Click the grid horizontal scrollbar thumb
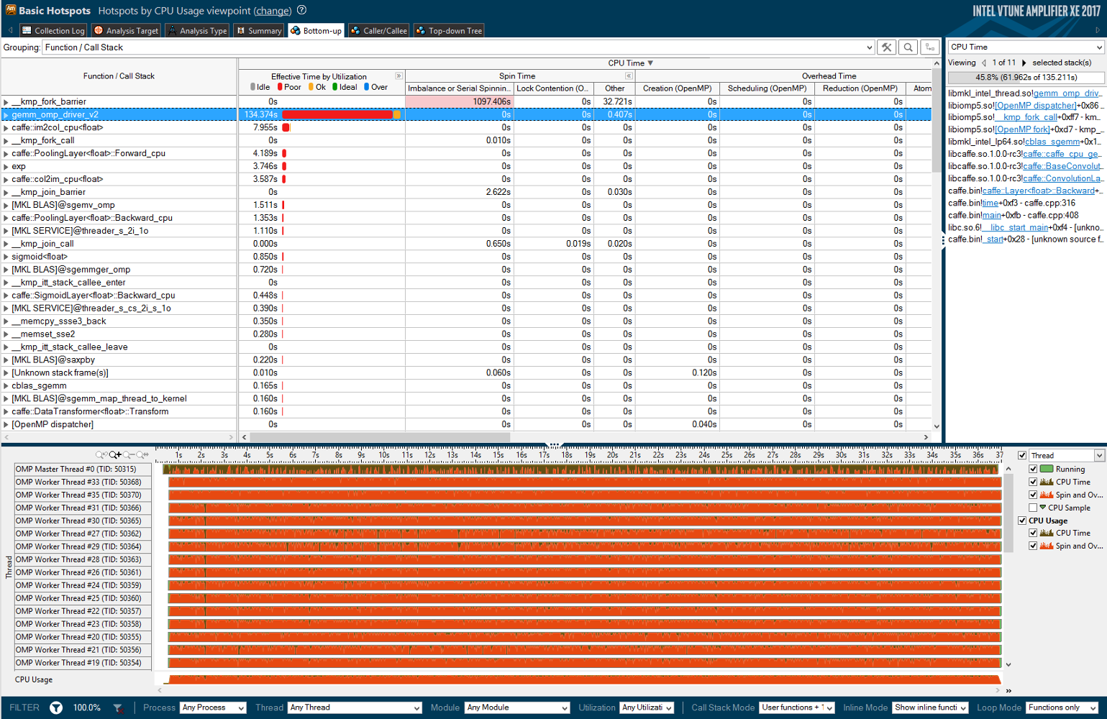 380,436
